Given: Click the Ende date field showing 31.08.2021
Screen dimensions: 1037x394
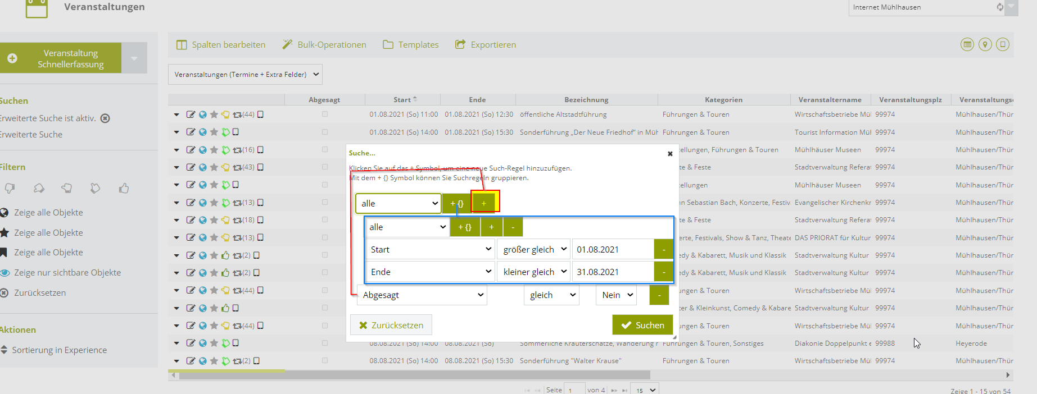Looking at the screenshot, I should [613, 272].
